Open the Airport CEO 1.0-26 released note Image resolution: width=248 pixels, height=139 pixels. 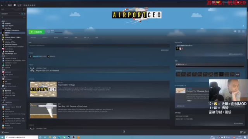tap(47, 70)
